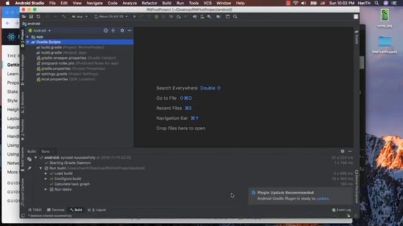Expand the Load build node

tap(46, 173)
